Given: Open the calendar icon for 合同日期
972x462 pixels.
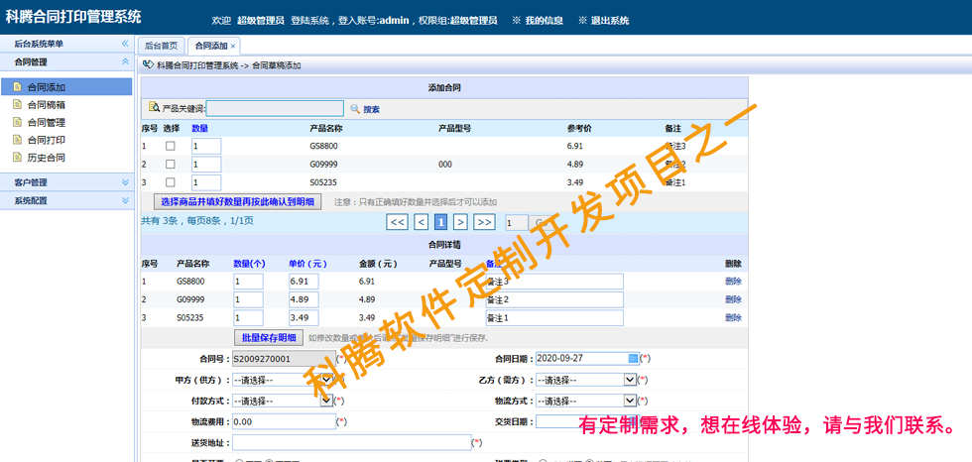Looking at the screenshot, I should [x=633, y=358].
